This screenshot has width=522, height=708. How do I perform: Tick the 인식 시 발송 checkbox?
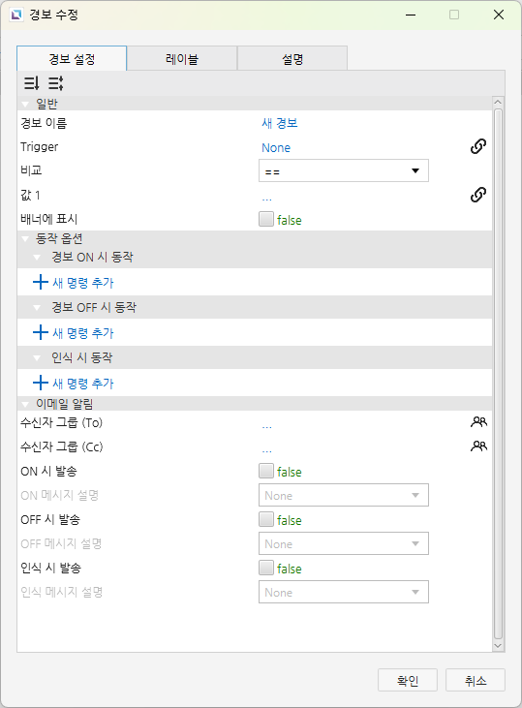tap(266, 568)
